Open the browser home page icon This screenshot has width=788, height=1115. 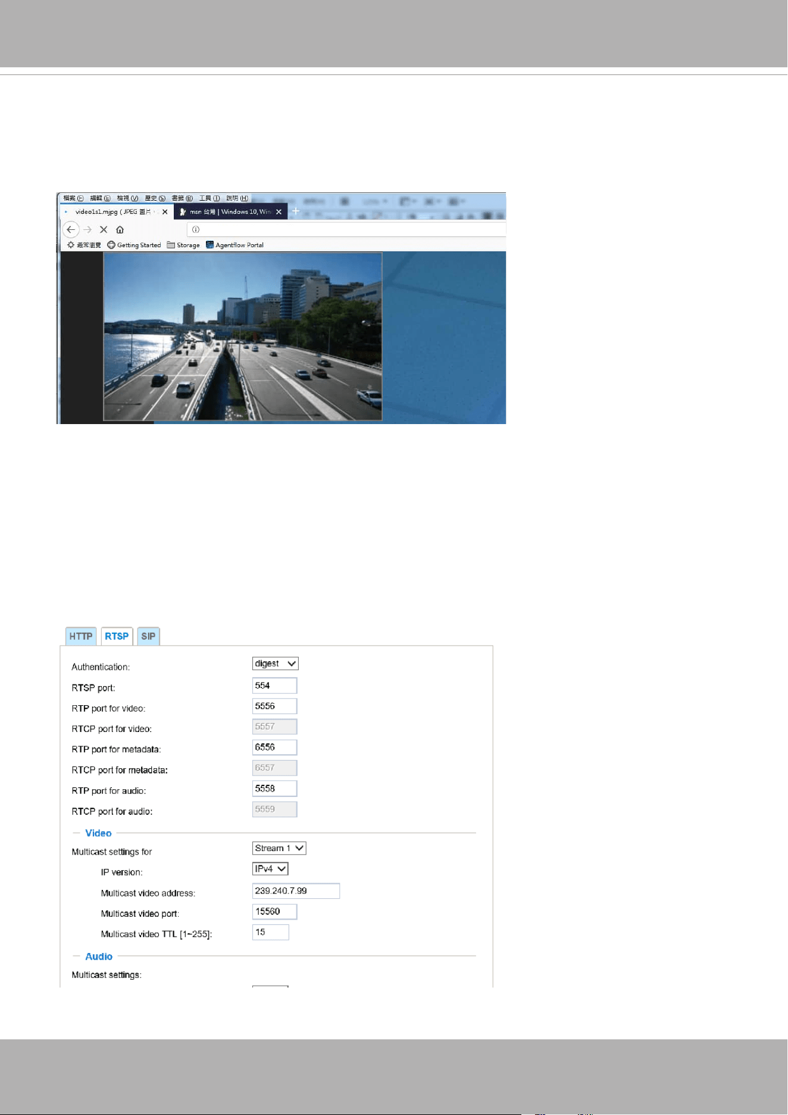click(x=120, y=229)
